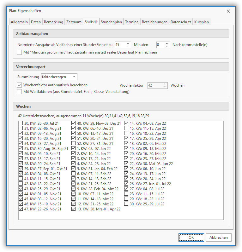Decrease Nachkommastellen value with down arrow
Image resolution: width=242 pixels, height=252 pixels.
pyautogui.click(x=167, y=46)
